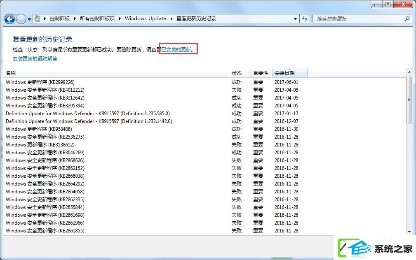Click the scrollbar up arrow
This screenshot has height=260, width=416.
(x=409, y=72)
